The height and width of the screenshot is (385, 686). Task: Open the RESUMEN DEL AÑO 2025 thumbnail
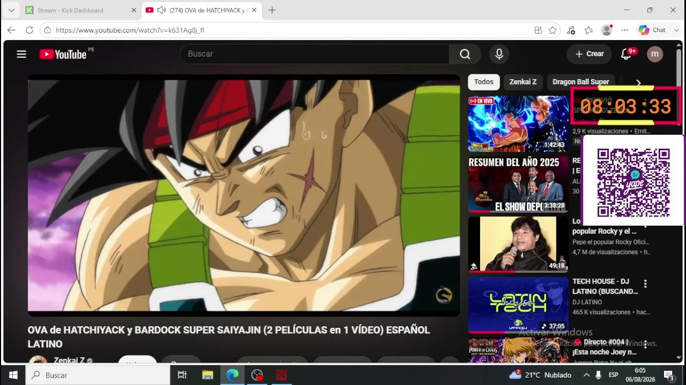(x=518, y=184)
